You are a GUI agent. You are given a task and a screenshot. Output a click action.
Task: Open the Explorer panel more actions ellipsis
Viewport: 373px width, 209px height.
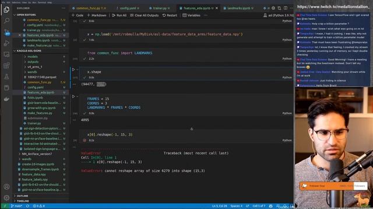[64, 8]
